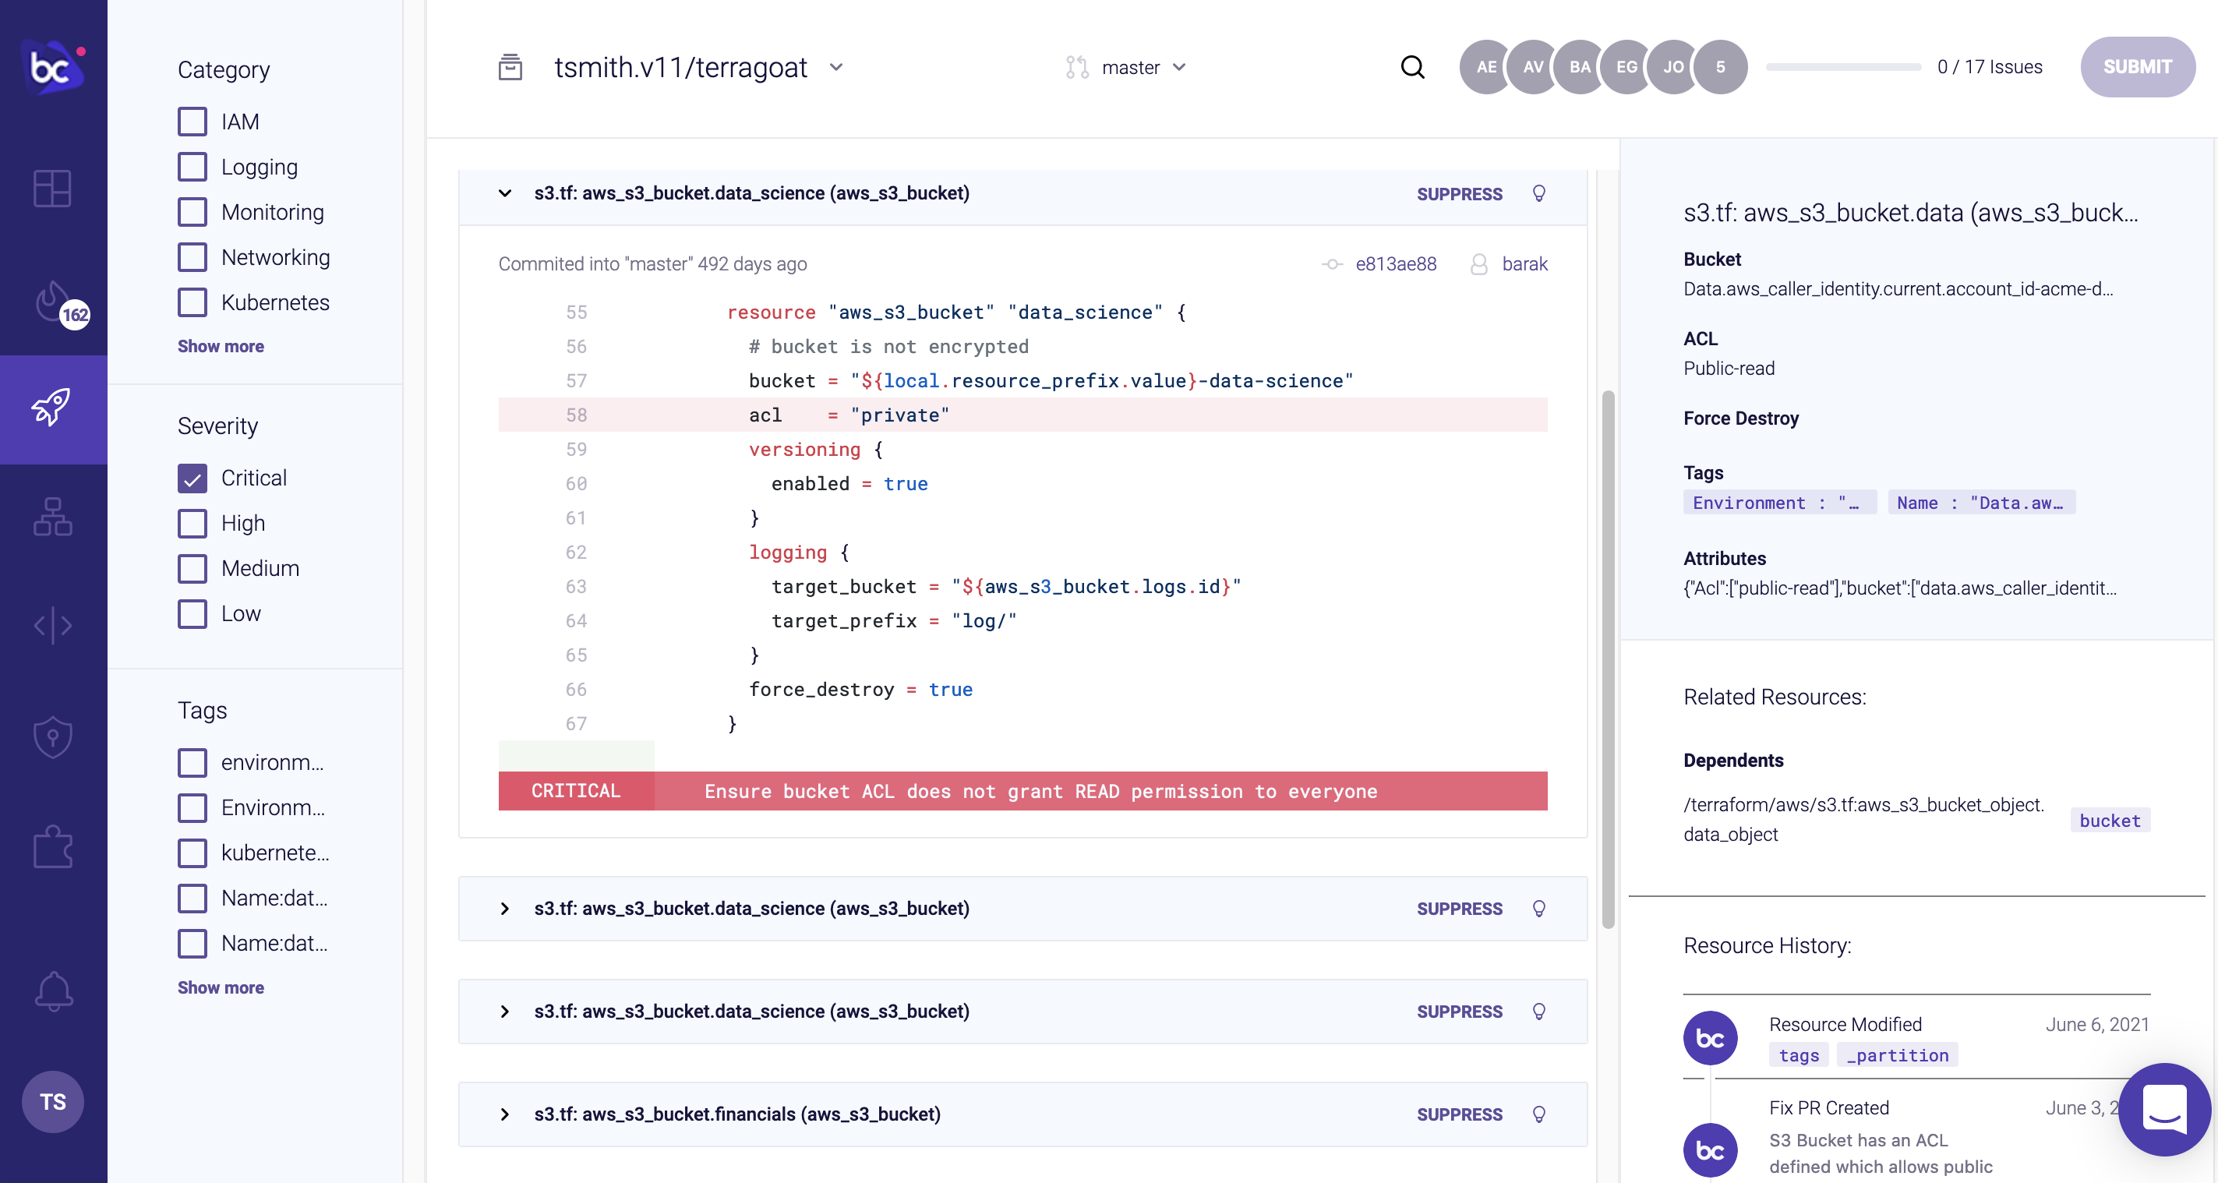Click the issues list vertical scrollbar
The image size is (2218, 1183).
[x=1608, y=659]
